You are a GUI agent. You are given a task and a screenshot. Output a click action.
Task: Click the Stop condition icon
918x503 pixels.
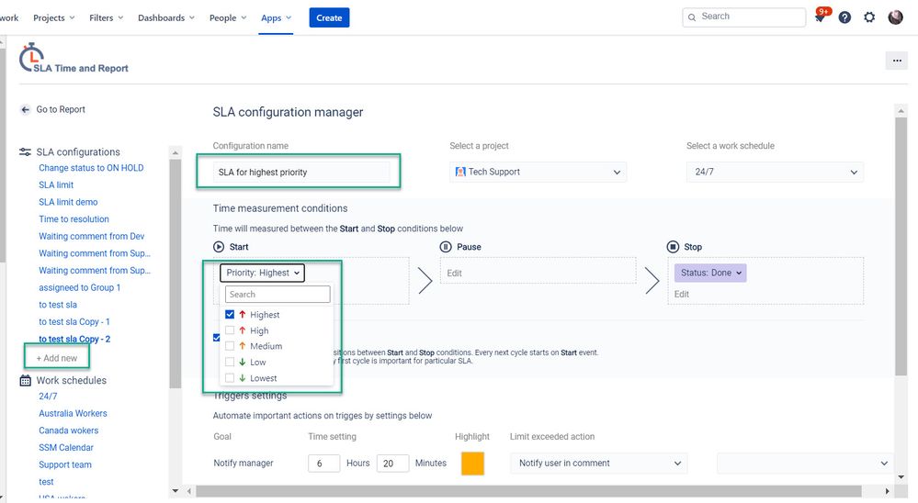(673, 247)
